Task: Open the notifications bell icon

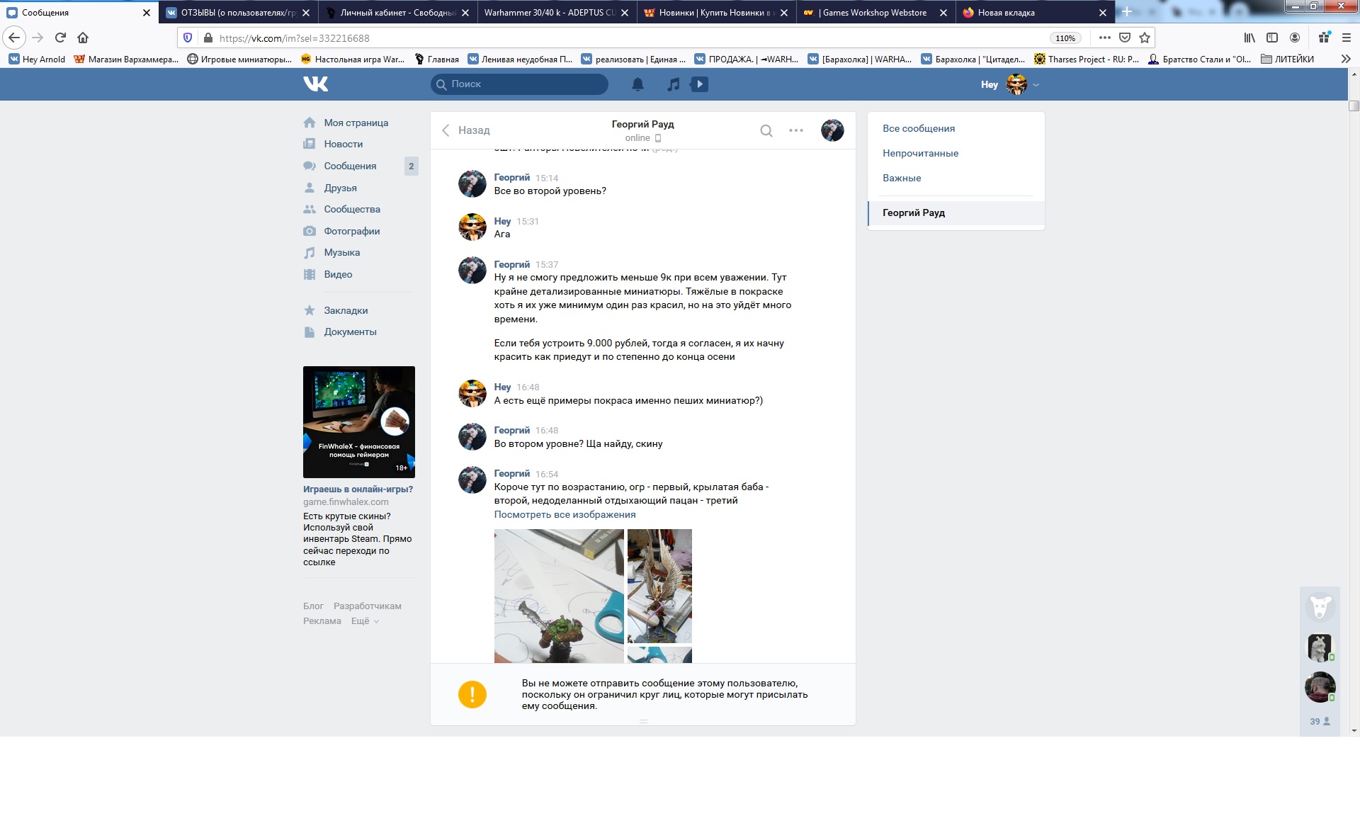Action: click(x=637, y=84)
